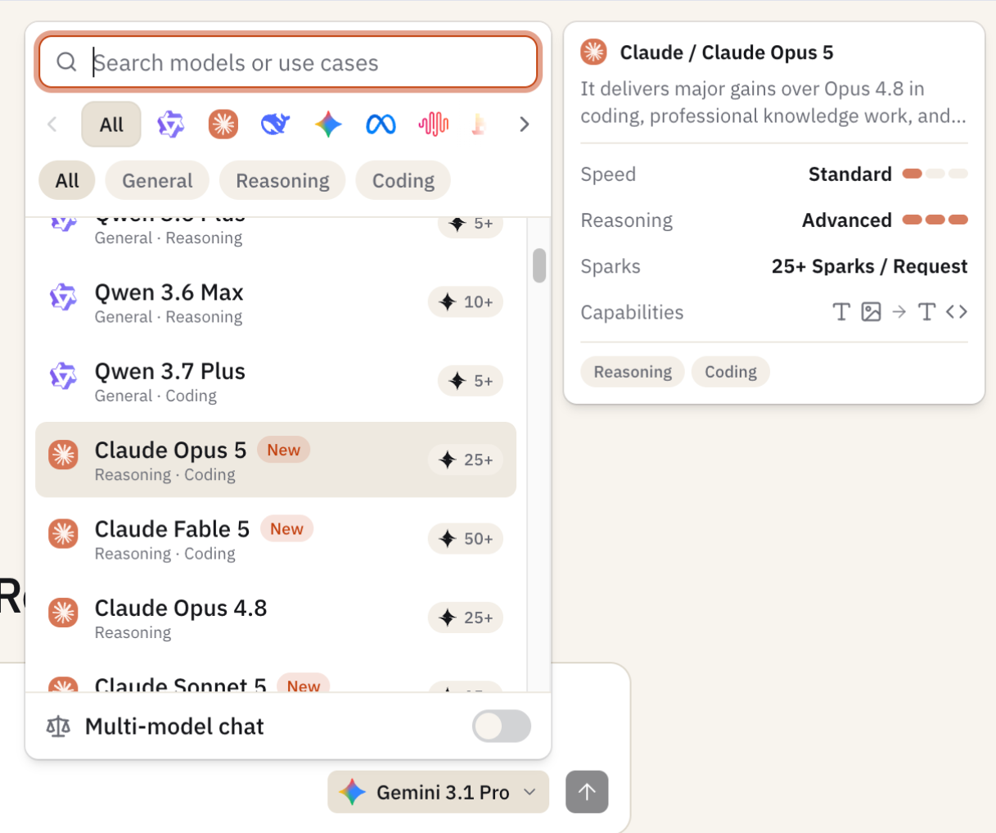996x833 pixels.
Task: Click the Advanced reasoning value
Action: point(847,220)
